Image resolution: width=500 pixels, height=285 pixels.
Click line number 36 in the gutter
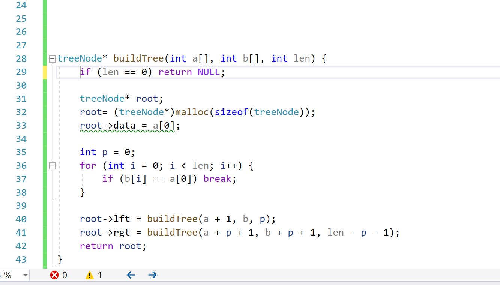(21, 166)
